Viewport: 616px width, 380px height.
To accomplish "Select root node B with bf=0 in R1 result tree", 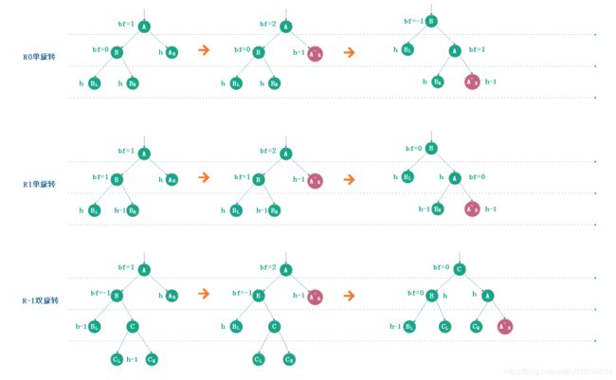I will coord(431,148).
